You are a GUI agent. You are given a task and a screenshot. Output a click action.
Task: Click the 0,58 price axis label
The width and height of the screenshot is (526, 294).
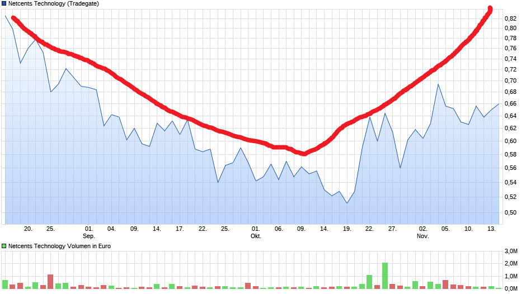point(510,154)
